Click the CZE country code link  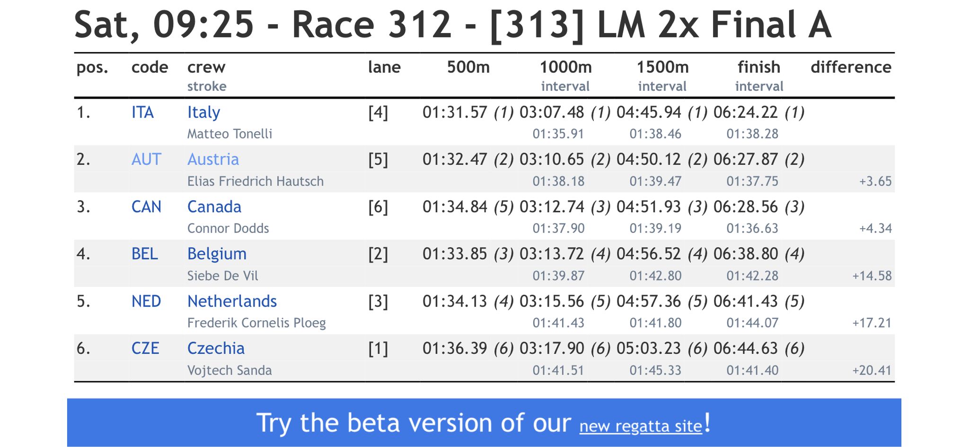pos(145,349)
